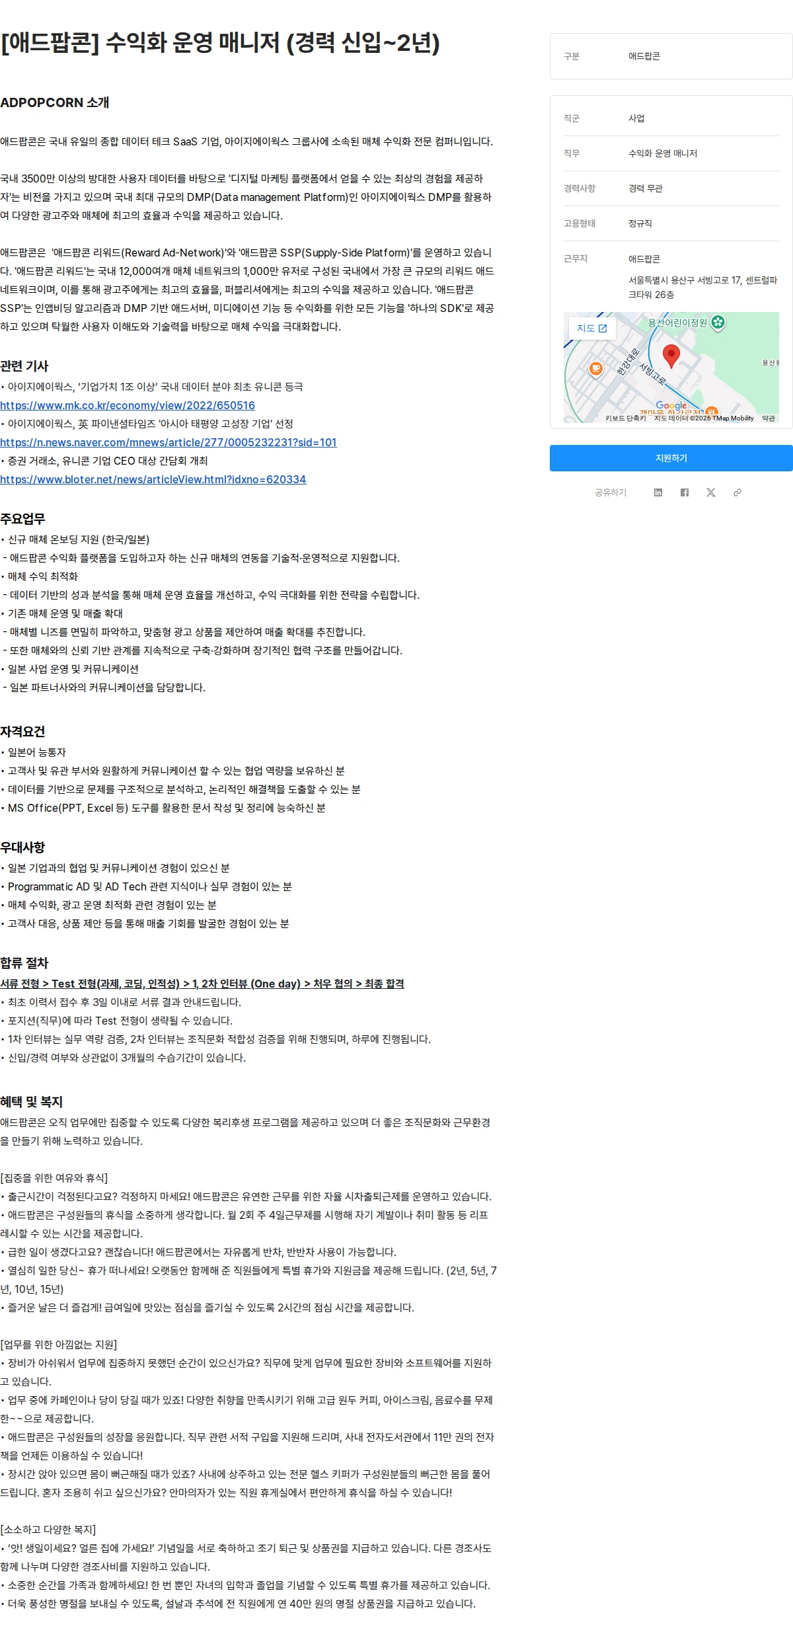Click the orange cafe marker on the map
The width and height of the screenshot is (793, 1640).
point(596,368)
